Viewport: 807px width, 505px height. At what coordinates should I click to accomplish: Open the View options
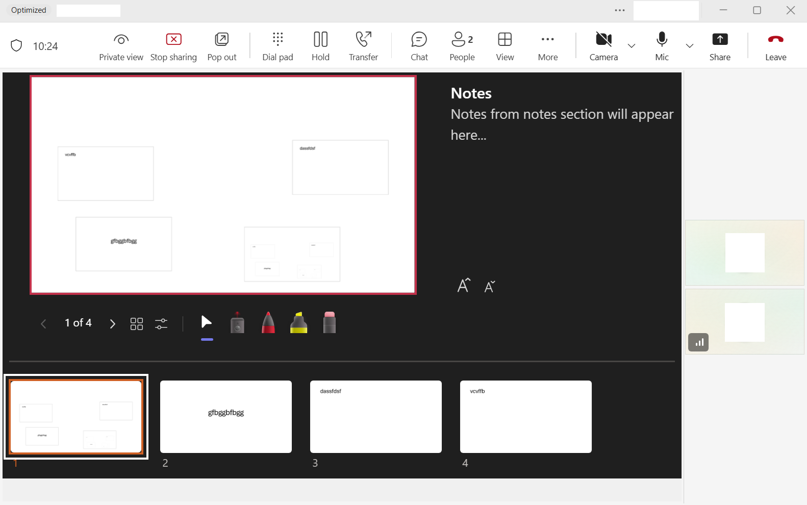tap(505, 46)
